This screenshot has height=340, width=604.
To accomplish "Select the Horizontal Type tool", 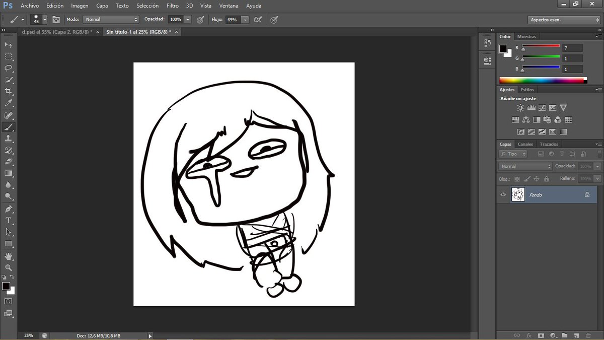I will [x=8, y=220].
